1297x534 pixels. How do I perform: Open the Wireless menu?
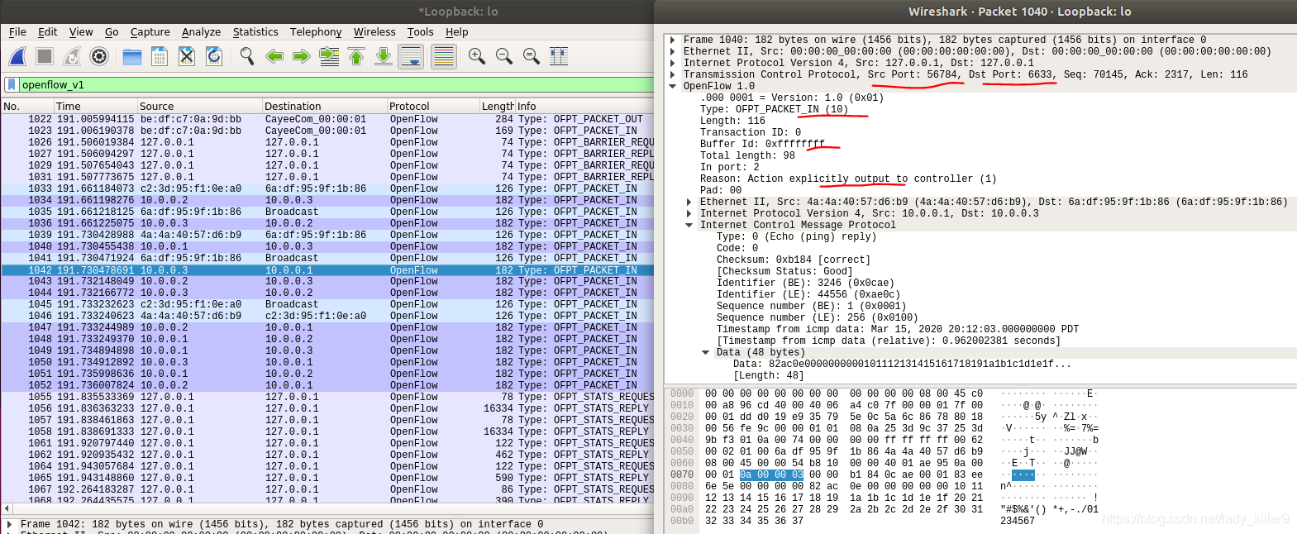click(374, 32)
